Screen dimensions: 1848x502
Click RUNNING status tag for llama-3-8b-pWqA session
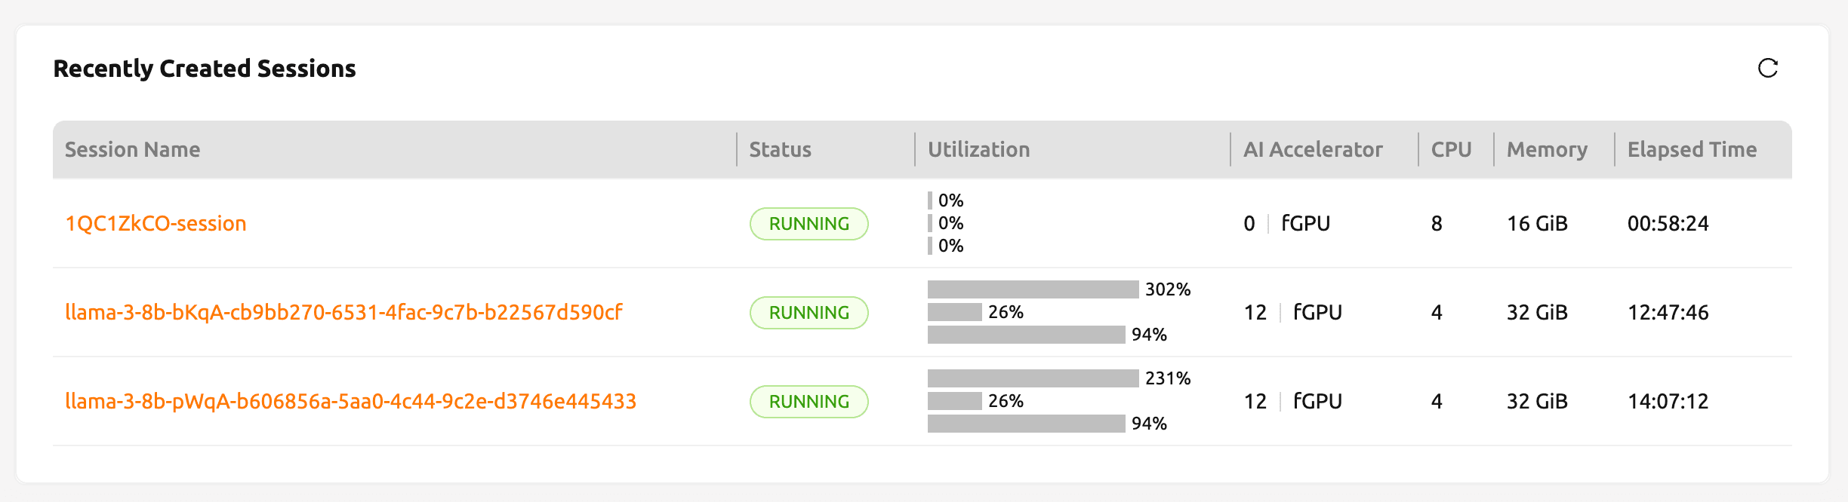tap(808, 402)
